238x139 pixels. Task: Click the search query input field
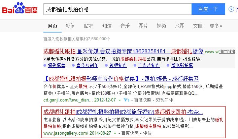point(117,9)
